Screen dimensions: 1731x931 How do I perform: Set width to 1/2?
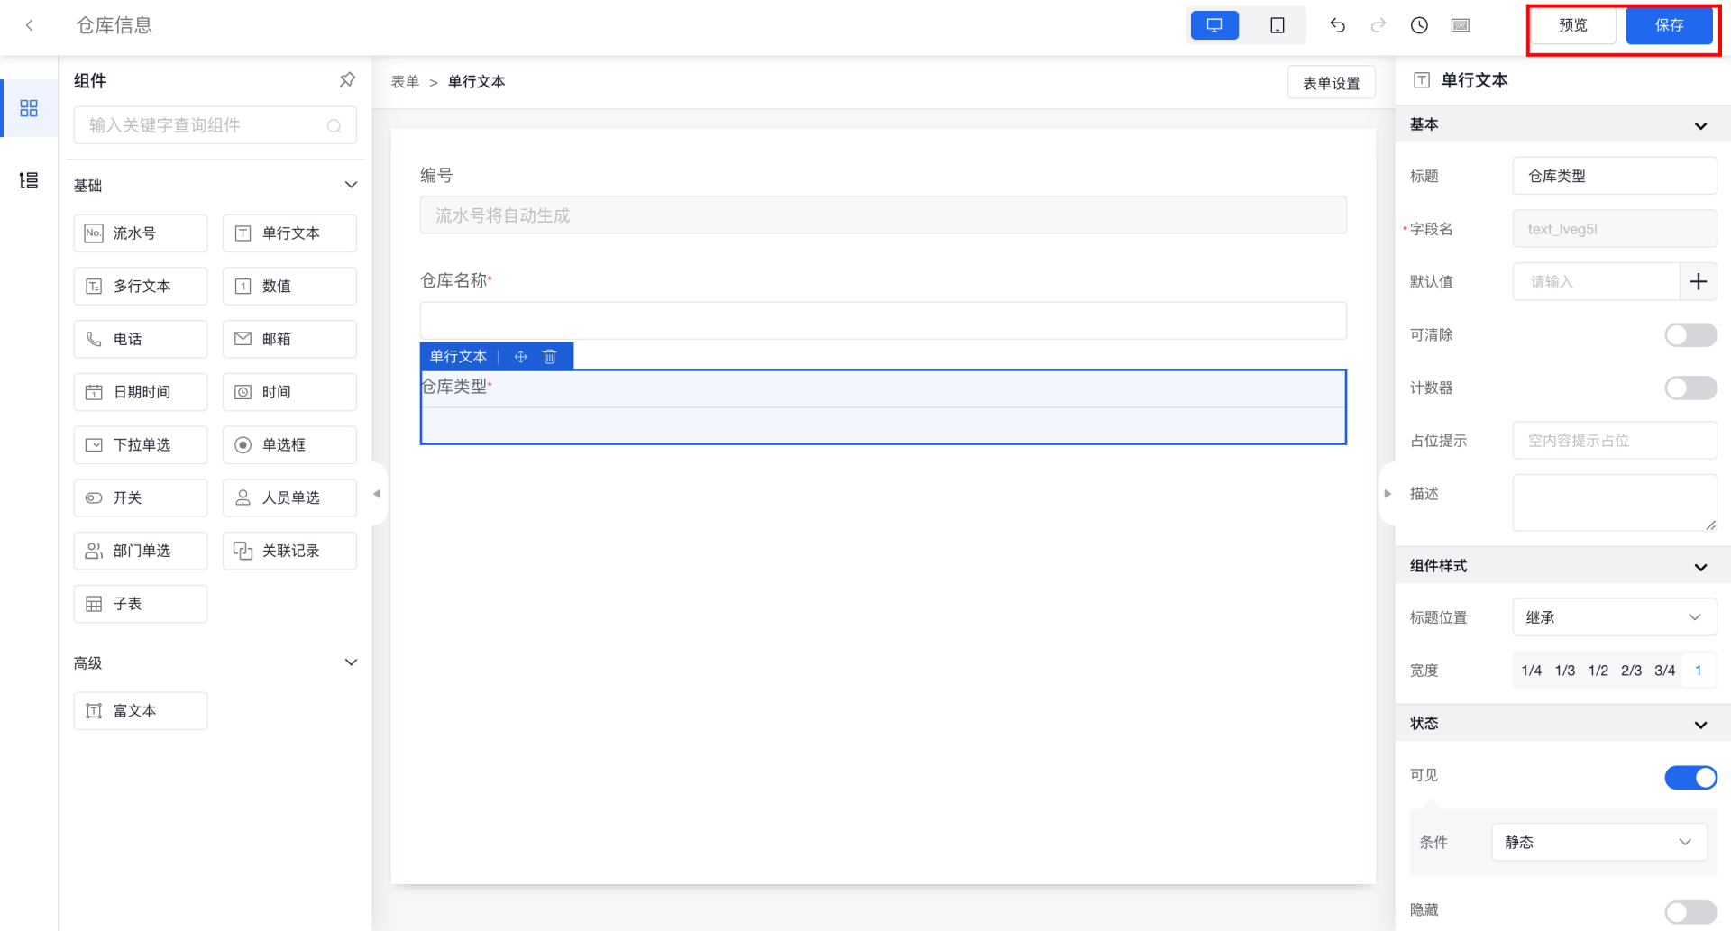pos(1598,671)
